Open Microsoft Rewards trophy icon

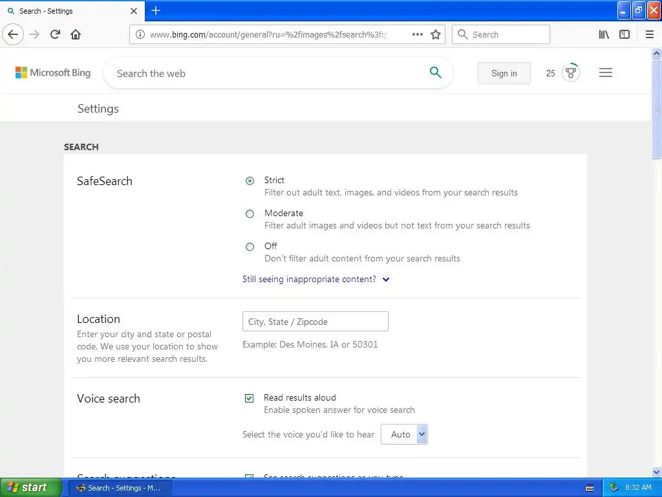pos(570,72)
